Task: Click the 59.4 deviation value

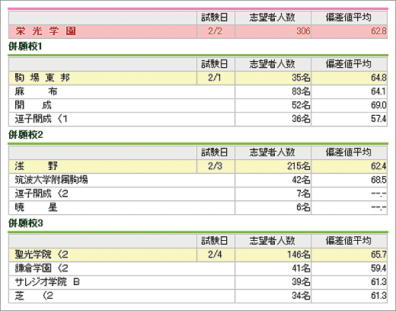Action: [x=378, y=268]
